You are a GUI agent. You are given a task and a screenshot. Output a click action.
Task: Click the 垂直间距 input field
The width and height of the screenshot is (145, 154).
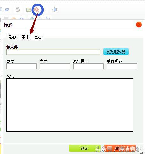click(x=122, y=66)
